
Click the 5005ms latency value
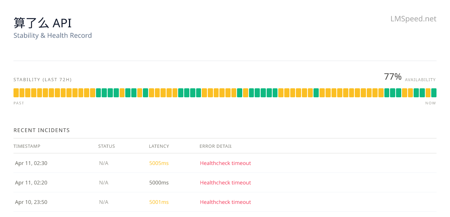coord(159,163)
